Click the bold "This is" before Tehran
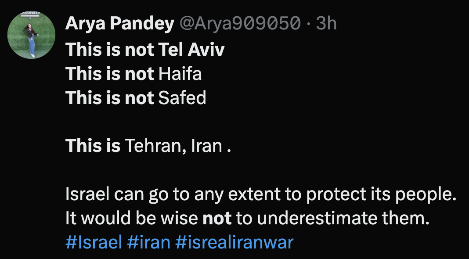The height and width of the screenshot is (259, 469). pyautogui.click(x=93, y=146)
